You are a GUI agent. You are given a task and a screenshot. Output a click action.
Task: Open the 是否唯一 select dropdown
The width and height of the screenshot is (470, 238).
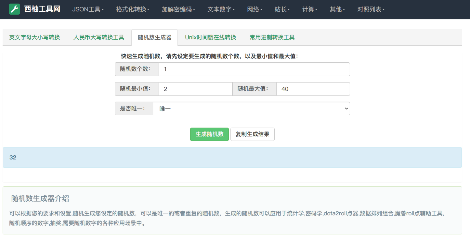251,108
